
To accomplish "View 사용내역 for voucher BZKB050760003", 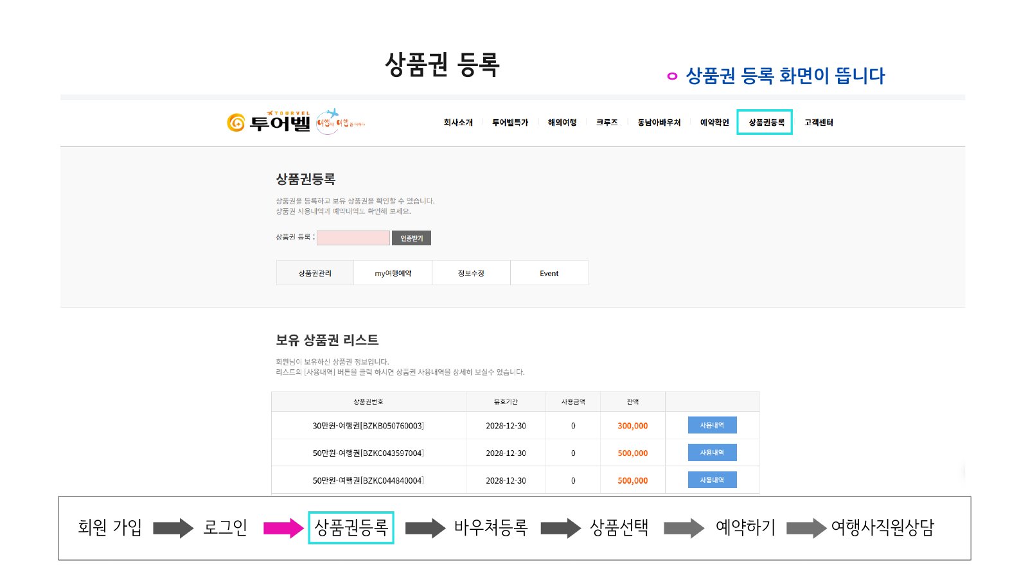I will (712, 425).
